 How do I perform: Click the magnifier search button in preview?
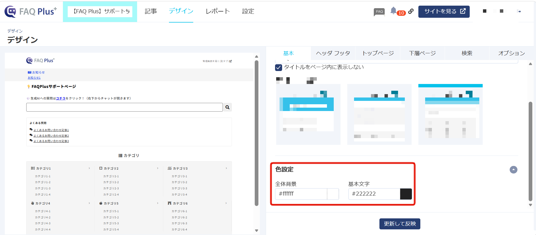click(227, 107)
